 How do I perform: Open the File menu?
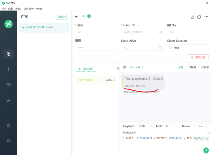point(3,9)
